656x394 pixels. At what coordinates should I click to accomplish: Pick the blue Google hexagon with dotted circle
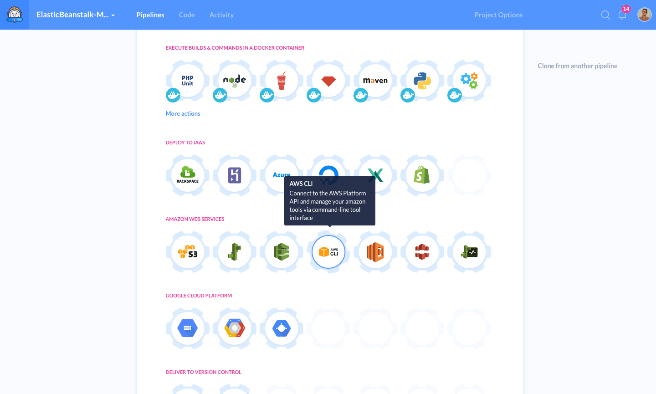tap(282, 328)
